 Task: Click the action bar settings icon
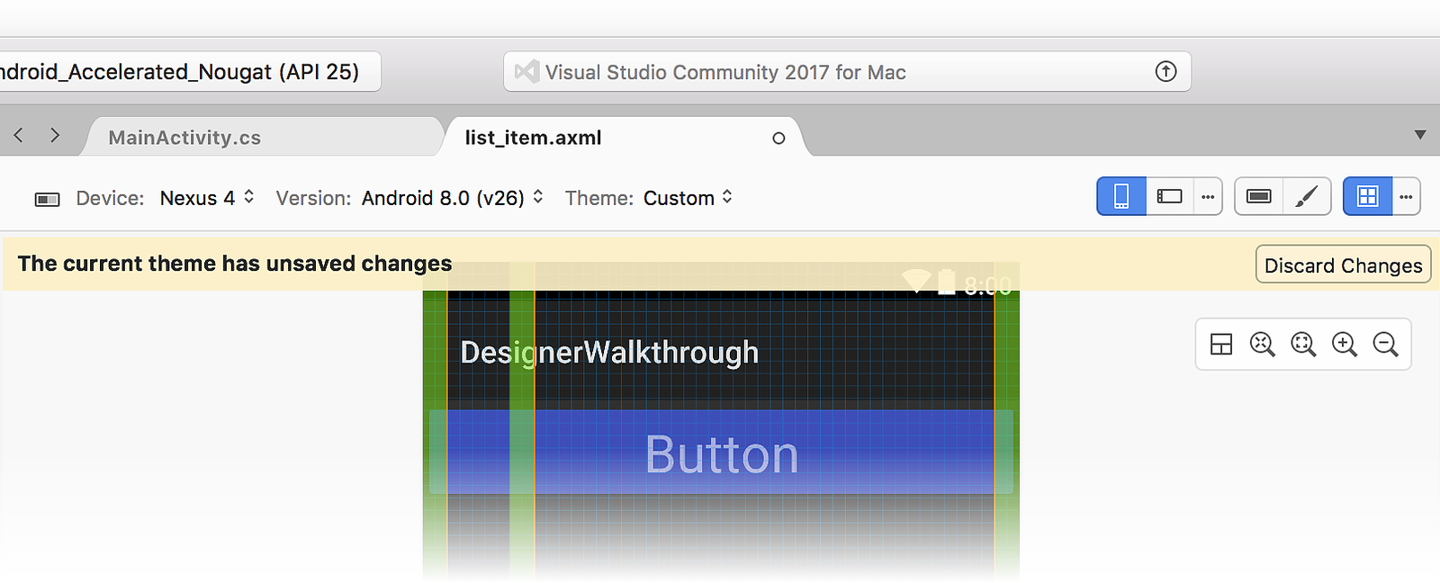point(1258,196)
